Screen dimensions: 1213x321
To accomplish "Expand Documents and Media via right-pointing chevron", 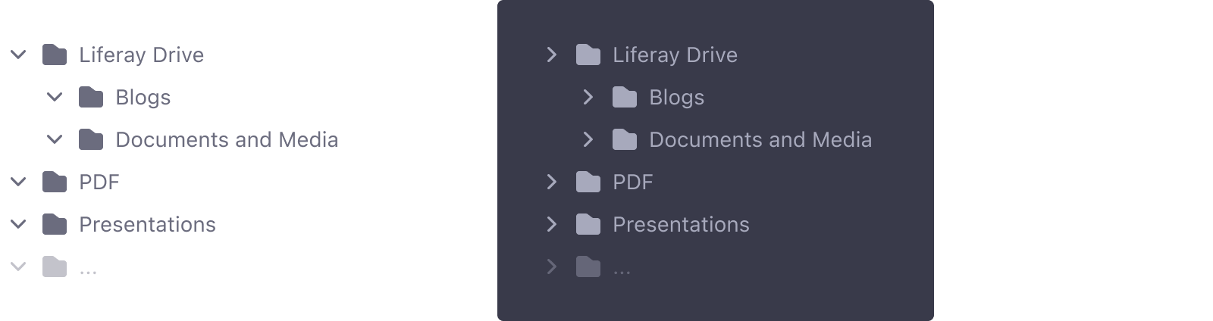I will click(588, 139).
